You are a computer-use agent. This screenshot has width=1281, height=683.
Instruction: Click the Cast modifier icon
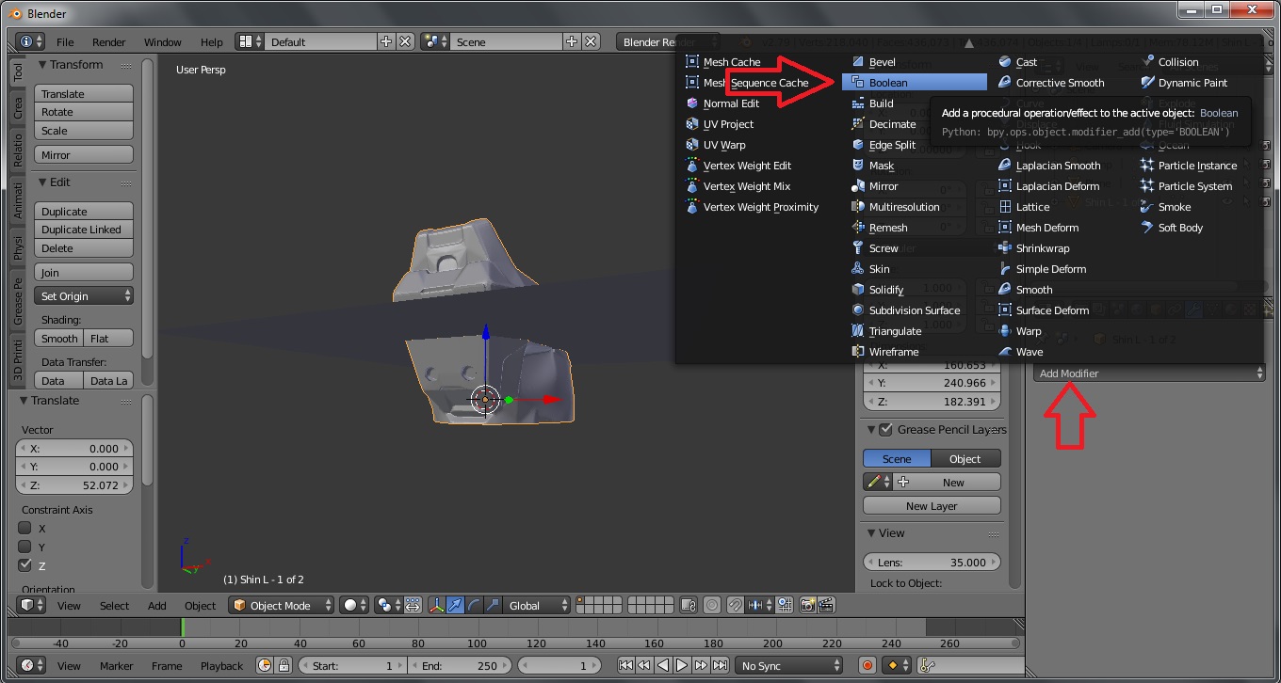pos(1005,62)
